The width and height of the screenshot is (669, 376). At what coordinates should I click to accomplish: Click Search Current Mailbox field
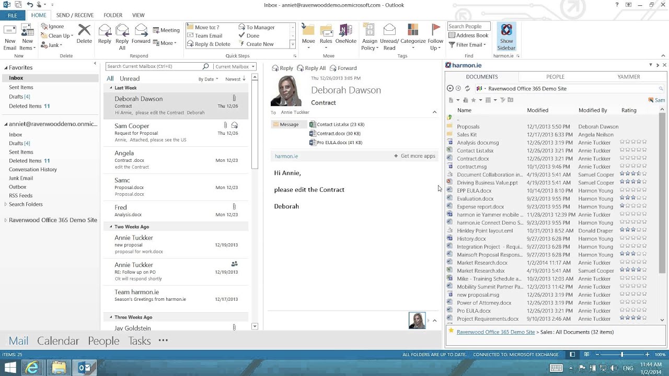pos(154,66)
